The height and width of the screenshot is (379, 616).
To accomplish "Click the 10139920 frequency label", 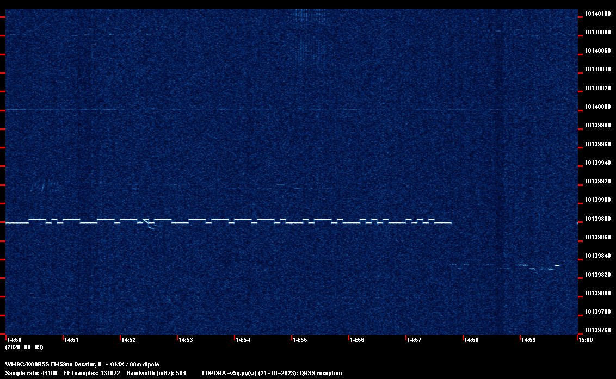I will [x=597, y=181].
